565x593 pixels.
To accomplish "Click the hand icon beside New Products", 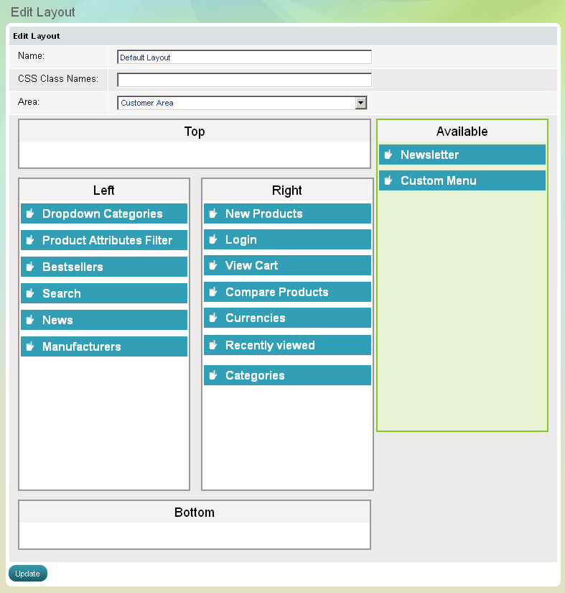I will point(213,213).
